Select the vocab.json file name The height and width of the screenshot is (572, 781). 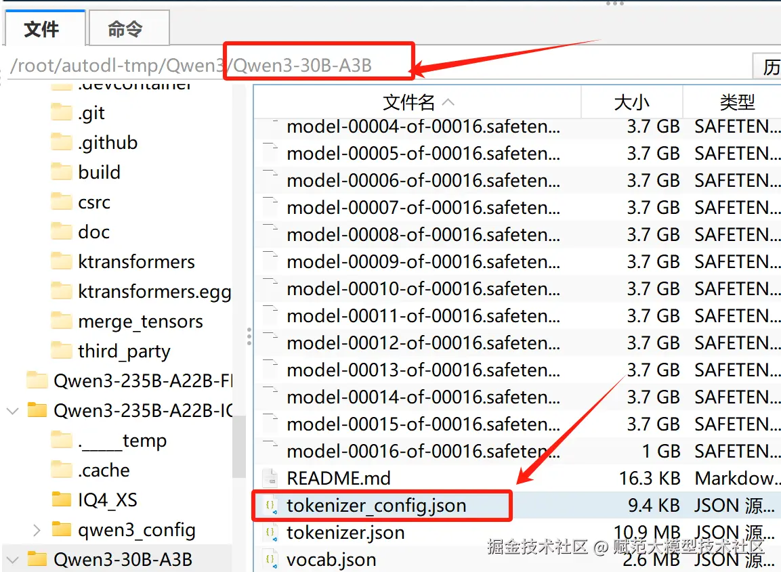pos(331,560)
